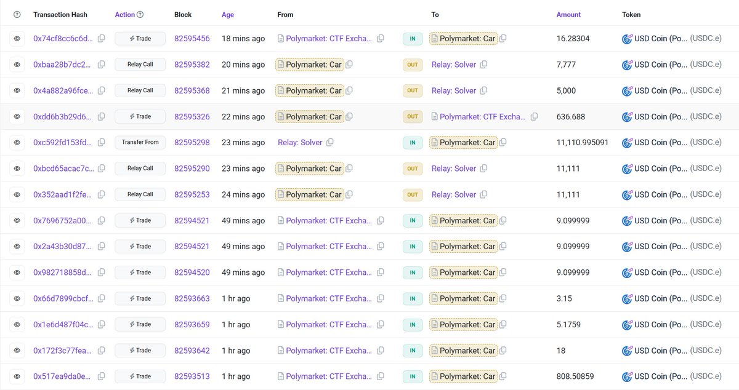Copy transaction hash 0x352aad1f2fe
Image resolution: width=739 pixels, height=390 pixels.
[x=102, y=194]
